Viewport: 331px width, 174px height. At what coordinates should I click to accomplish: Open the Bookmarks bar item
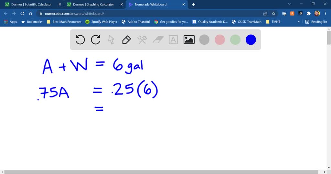(32, 22)
